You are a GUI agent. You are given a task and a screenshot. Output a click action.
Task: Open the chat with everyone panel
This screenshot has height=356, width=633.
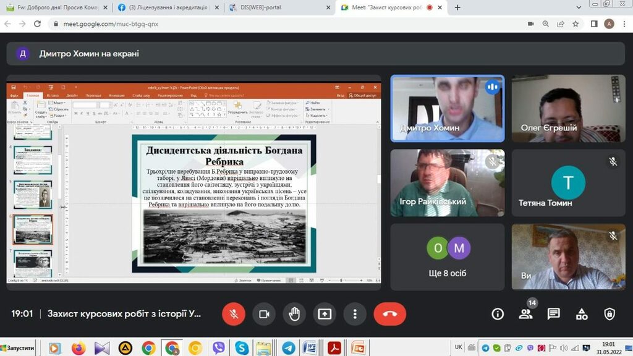tap(554, 314)
